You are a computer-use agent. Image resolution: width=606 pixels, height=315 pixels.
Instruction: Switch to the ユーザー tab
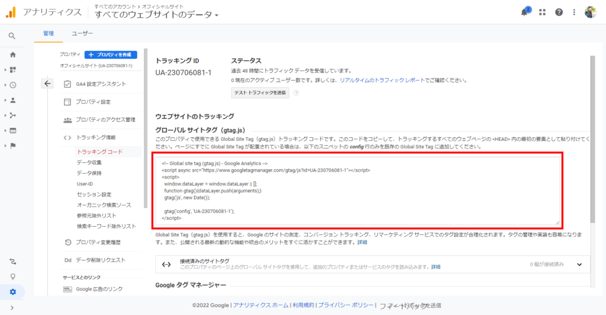pos(82,34)
